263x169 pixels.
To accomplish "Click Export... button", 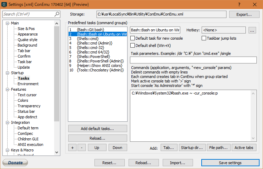I will pos(244,14).
